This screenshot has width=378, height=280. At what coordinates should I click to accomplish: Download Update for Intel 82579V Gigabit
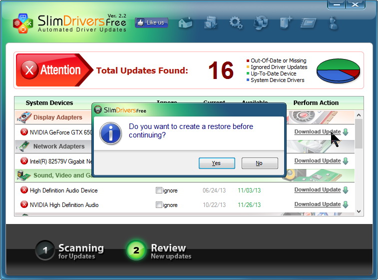[x=318, y=161]
